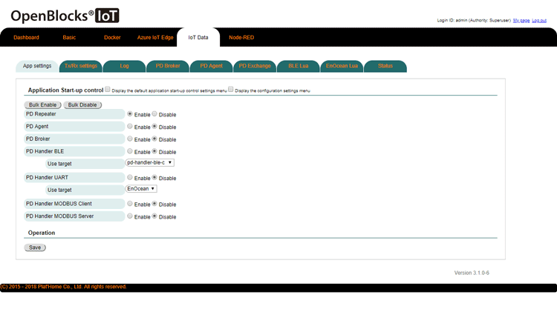Open the EnOcean Lua sub-tab
Image resolution: width=557 pixels, height=332 pixels.
342,66
